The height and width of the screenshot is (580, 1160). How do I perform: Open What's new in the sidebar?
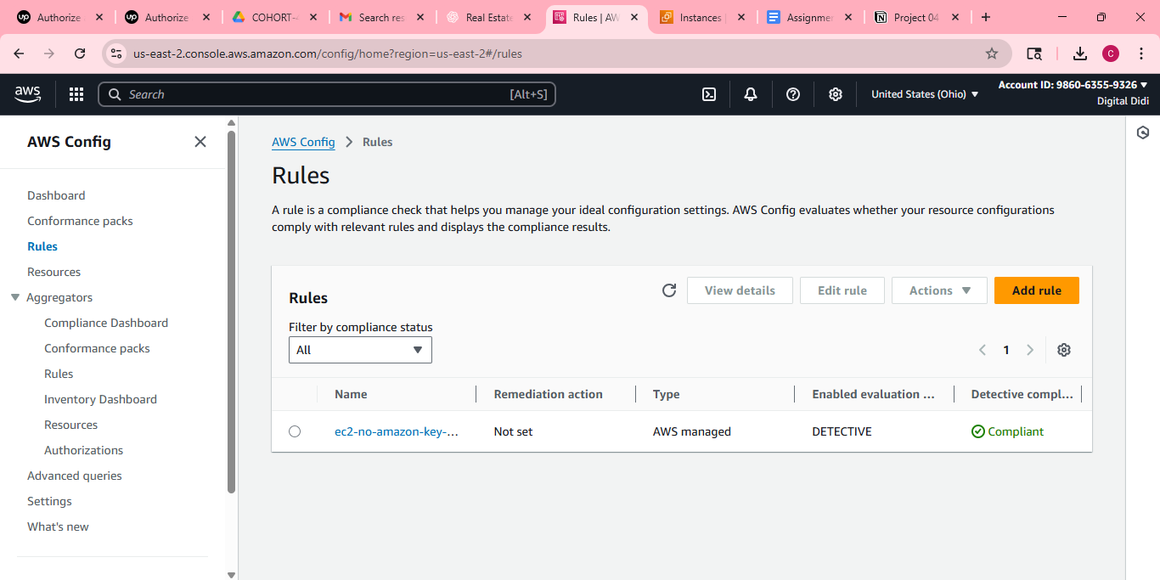tap(58, 527)
